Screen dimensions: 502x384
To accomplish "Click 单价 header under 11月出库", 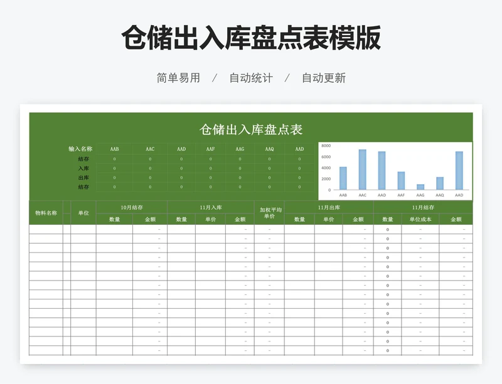I will click(x=328, y=219).
